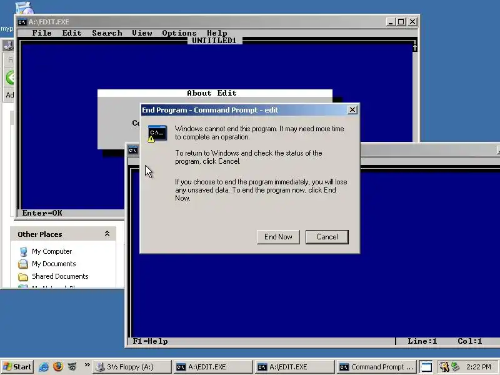Minimize the back A:\EDIT.EXE window
Image resolution: width=500 pixels, height=375 pixels.
(x=391, y=22)
